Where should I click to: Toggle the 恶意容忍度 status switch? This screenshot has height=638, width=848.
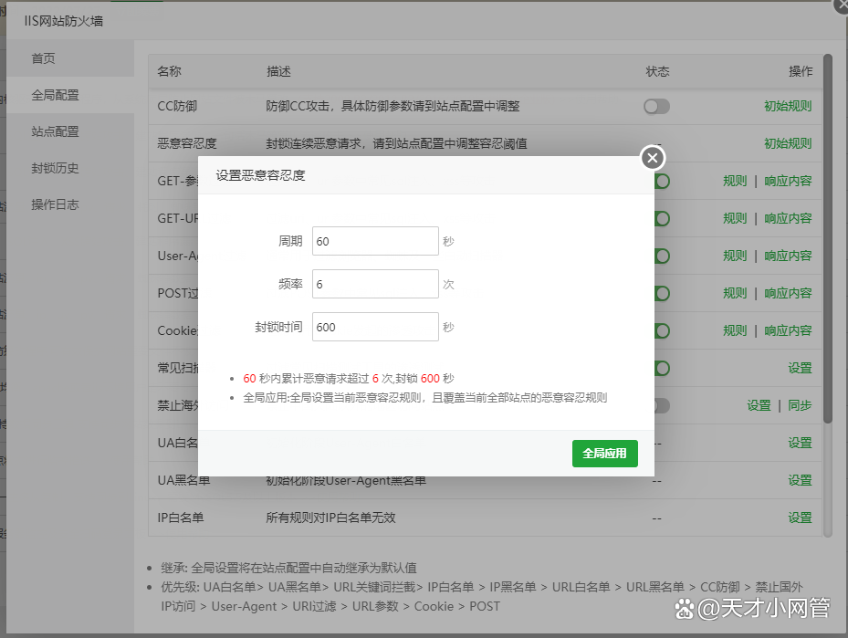(655, 143)
